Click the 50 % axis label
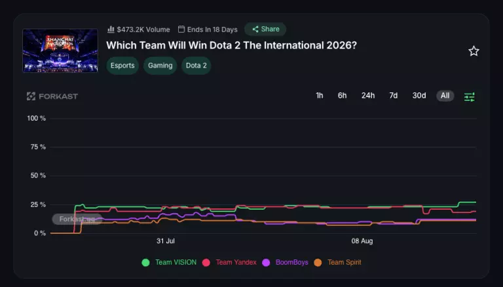This screenshot has height=287, width=503. (38, 176)
